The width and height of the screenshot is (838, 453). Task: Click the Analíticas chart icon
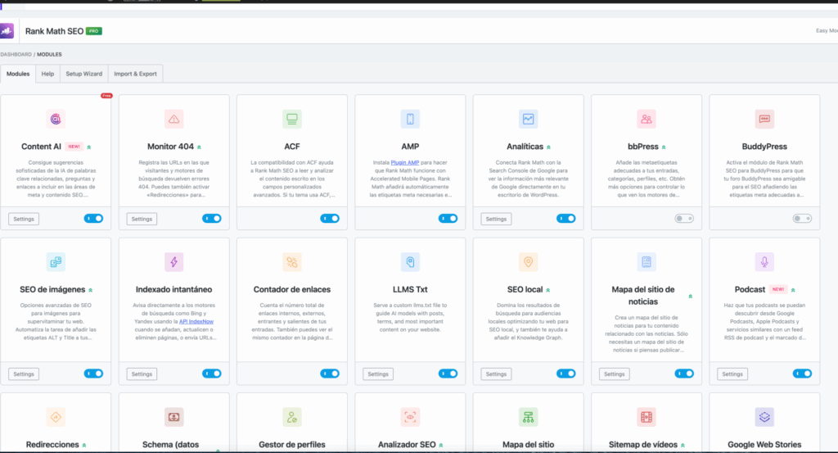(x=528, y=119)
